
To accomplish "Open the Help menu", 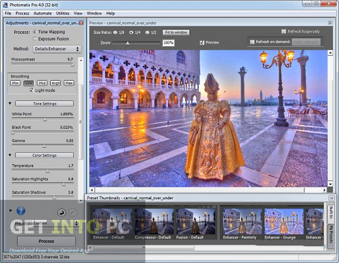I will (x=110, y=13).
